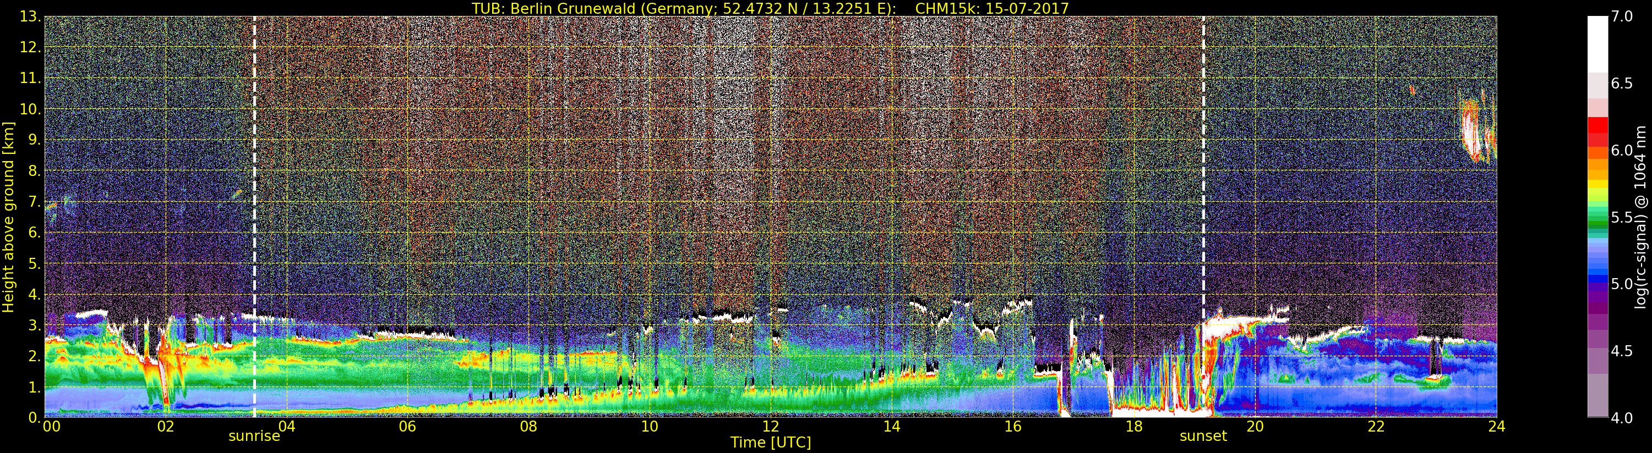Click the 'Time [UTC]' axis label

click(771, 442)
